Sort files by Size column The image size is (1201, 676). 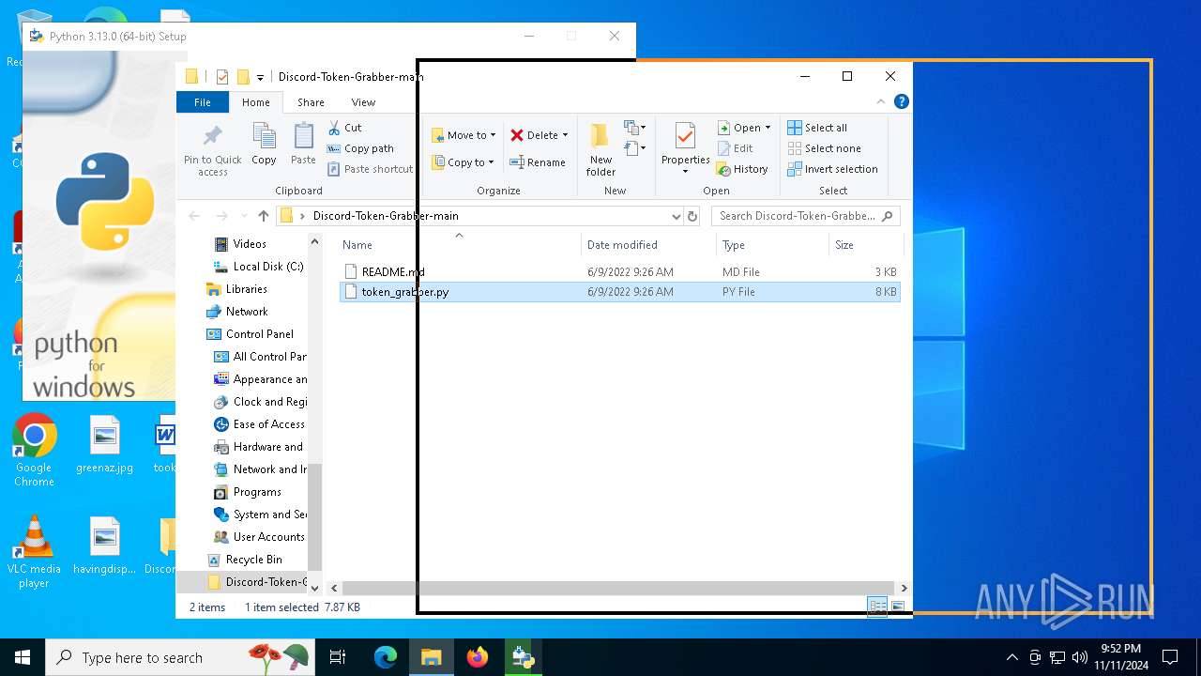tap(865, 245)
